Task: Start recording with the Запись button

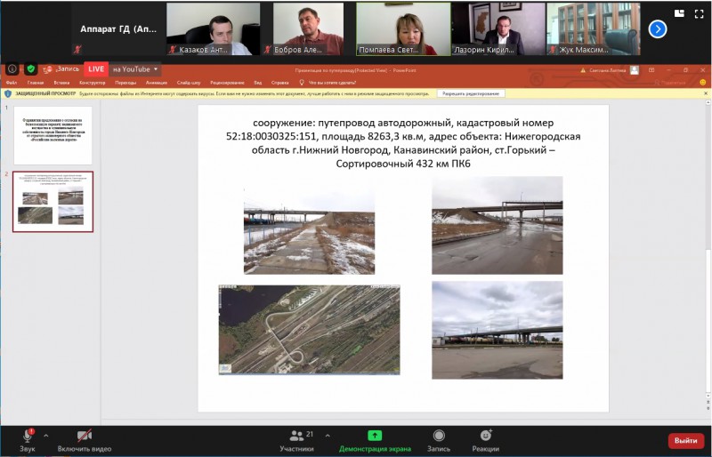Action: 439,436
